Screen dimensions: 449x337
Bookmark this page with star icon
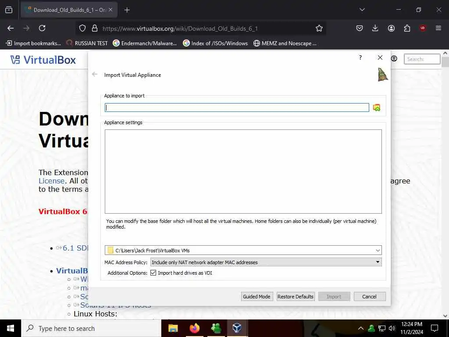(319, 28)
